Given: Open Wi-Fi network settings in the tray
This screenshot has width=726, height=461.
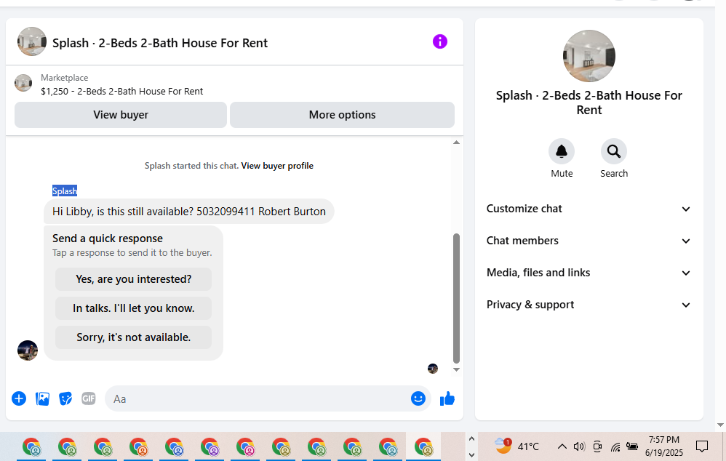Looking at the screenshot, I should click(615, 447).
